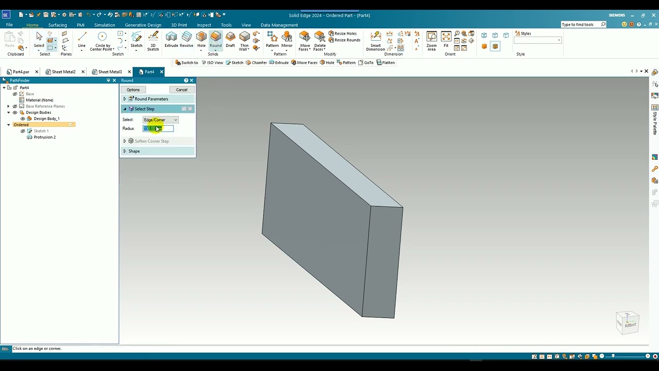Expand the Round Parameters section

[x=125, y=99]
